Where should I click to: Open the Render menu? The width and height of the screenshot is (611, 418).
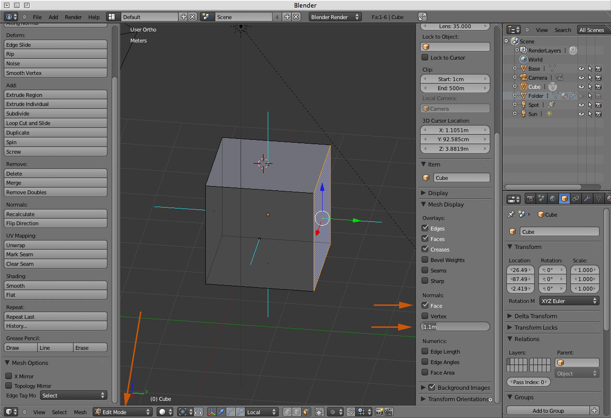[73, 17]
